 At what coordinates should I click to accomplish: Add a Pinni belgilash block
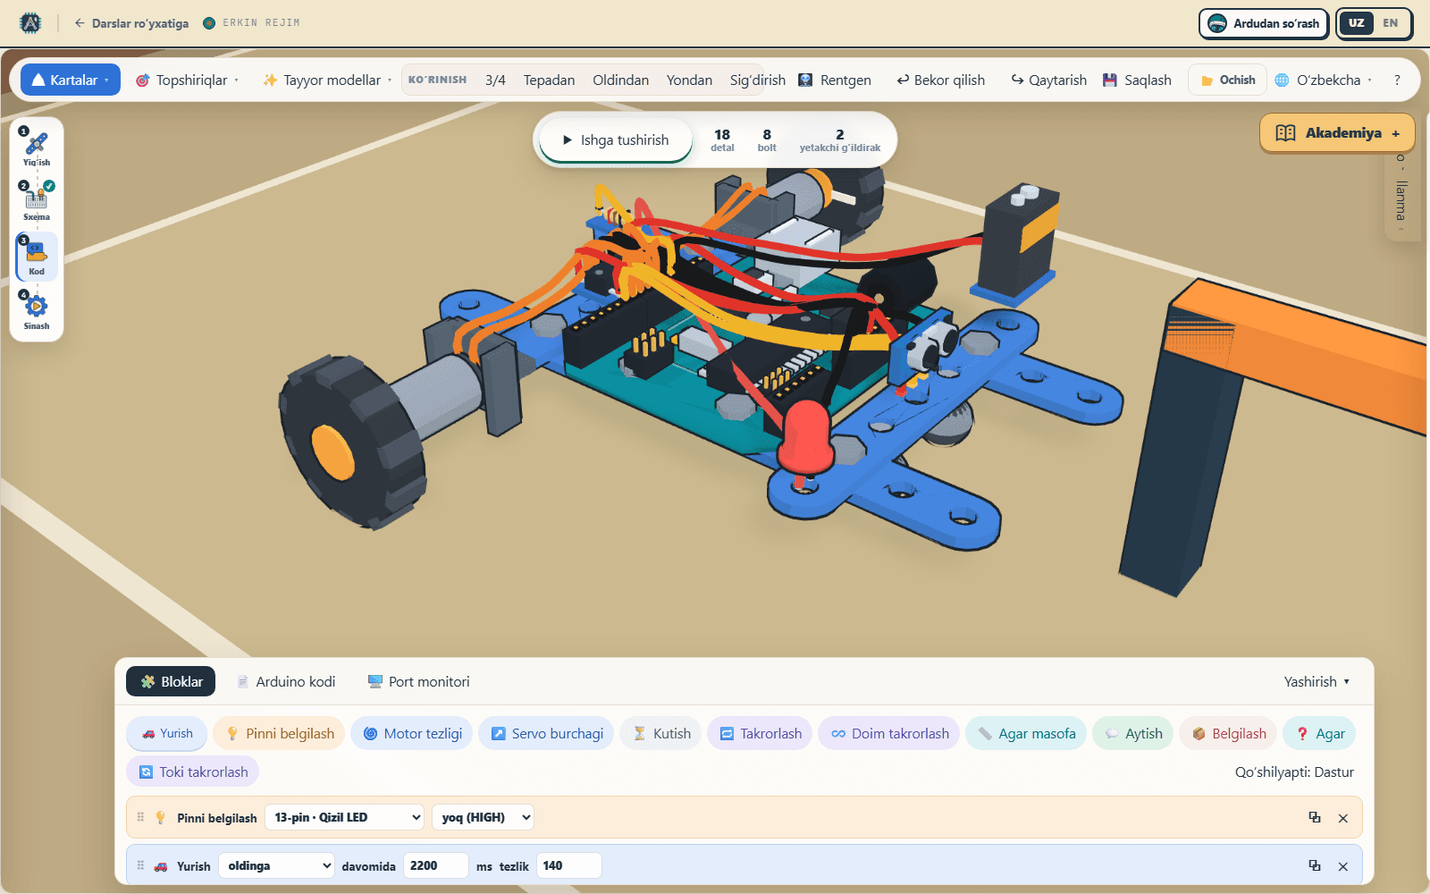tap(279, 733)
